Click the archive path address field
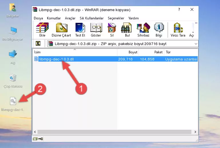Screen dimensions: 220x148 click(123, 44)
